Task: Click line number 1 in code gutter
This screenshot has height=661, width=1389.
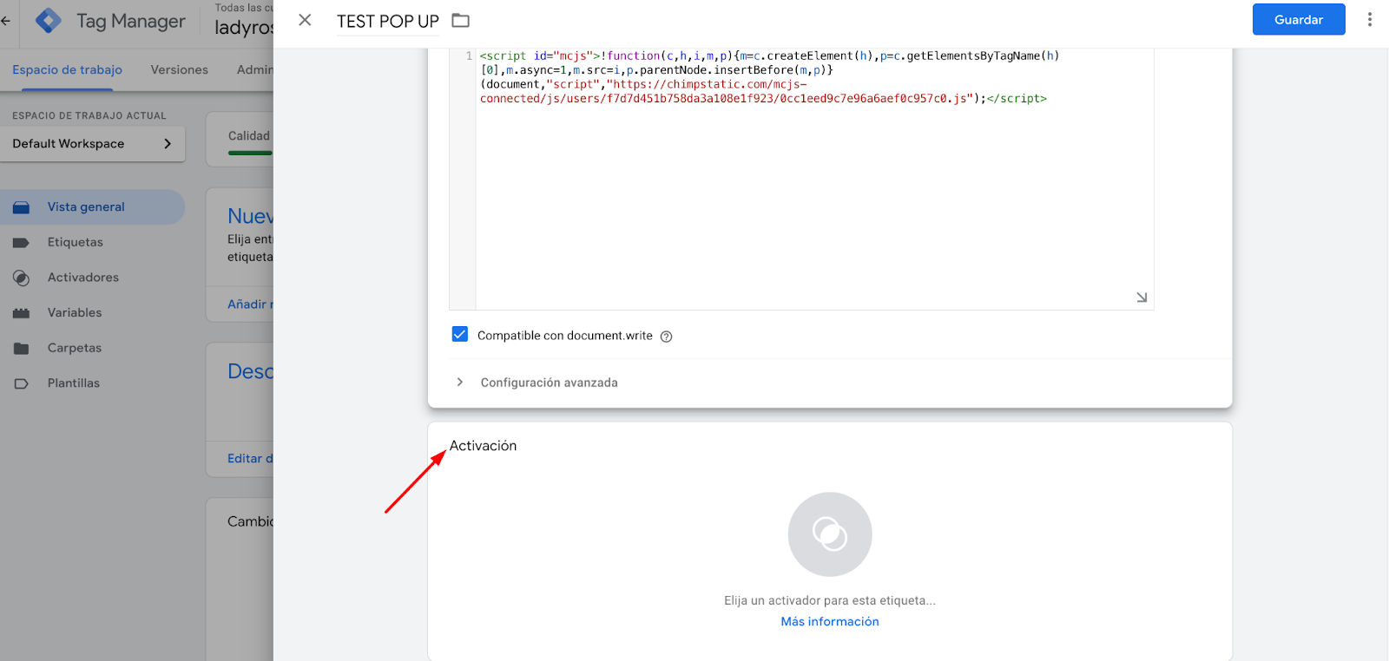Action: click(469, 56)
